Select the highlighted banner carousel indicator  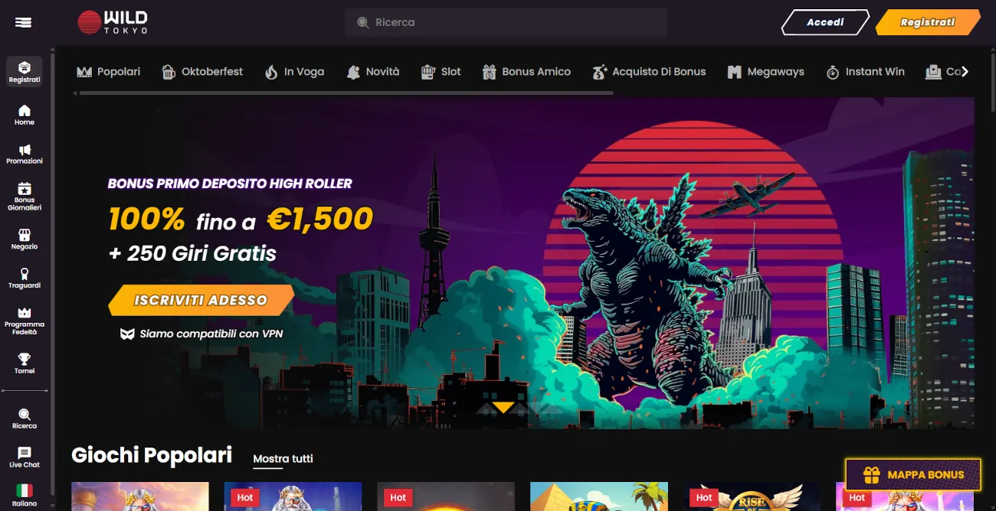point(503,407)
